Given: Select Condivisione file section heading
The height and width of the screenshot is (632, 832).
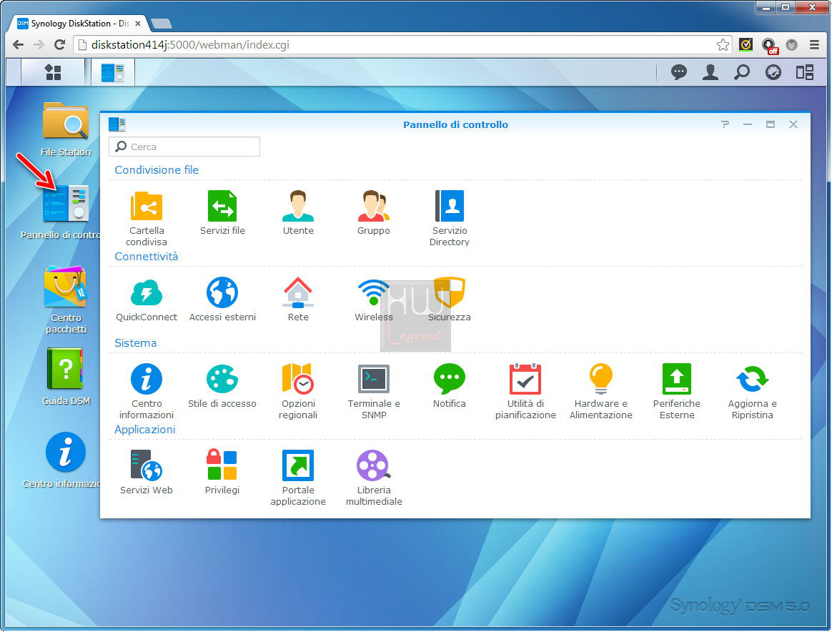Looking at the screenshot, I should (157, 170).
